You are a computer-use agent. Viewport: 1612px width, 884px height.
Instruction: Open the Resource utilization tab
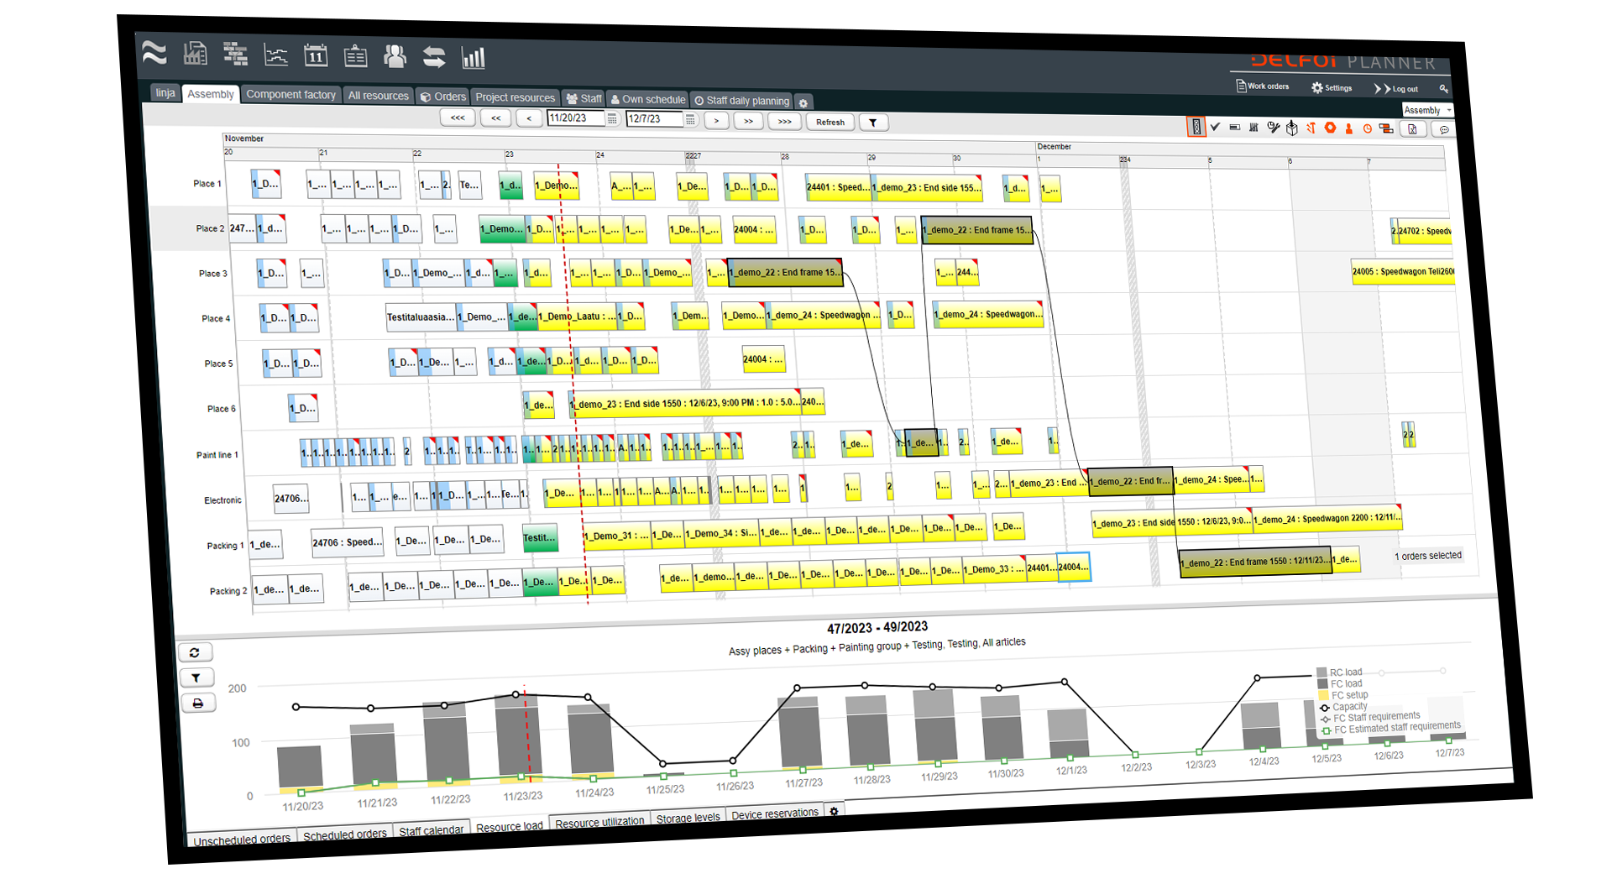point(599,822)
